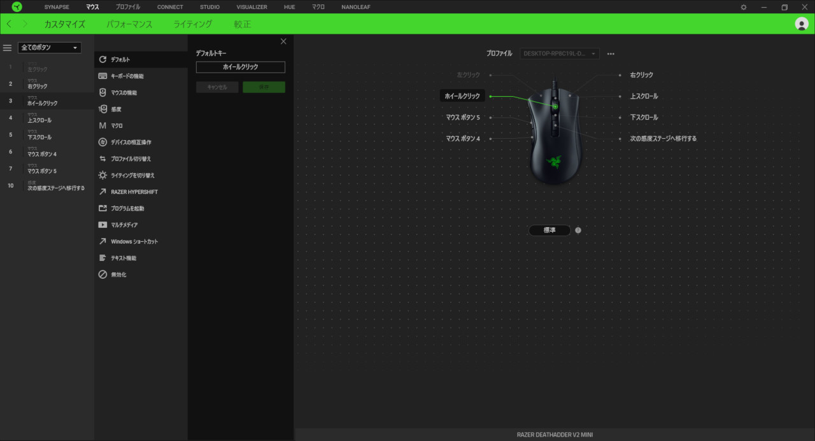The width and height of the screenshot is (815, 441).
Task: Select button 2 右クリック in list
Action: pos(47,84)
